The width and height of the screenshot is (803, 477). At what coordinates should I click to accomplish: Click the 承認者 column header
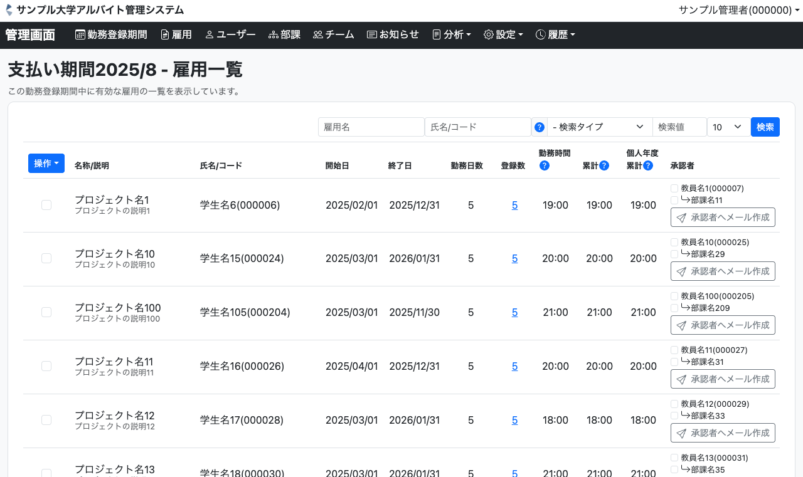[682, 166]
